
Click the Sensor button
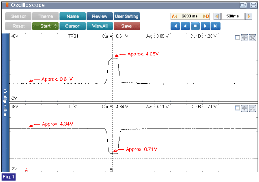pos(18,16)
